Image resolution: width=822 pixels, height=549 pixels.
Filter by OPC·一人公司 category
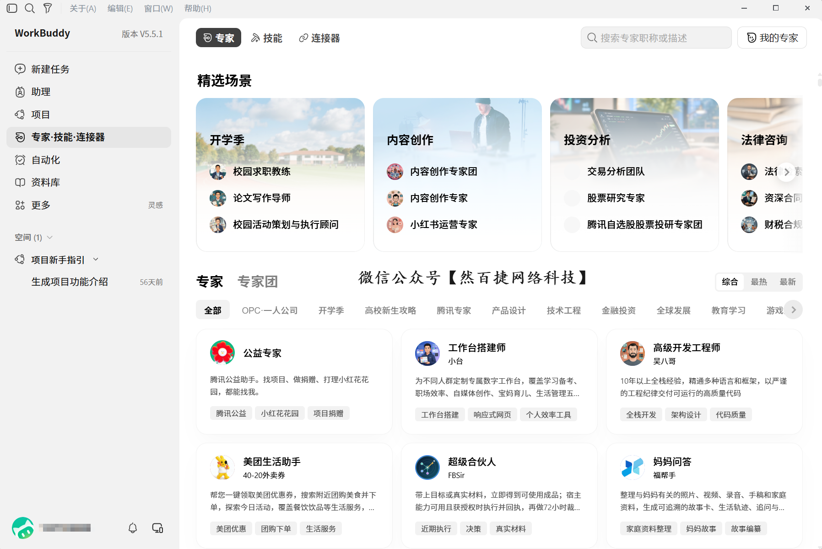(270, 310)
